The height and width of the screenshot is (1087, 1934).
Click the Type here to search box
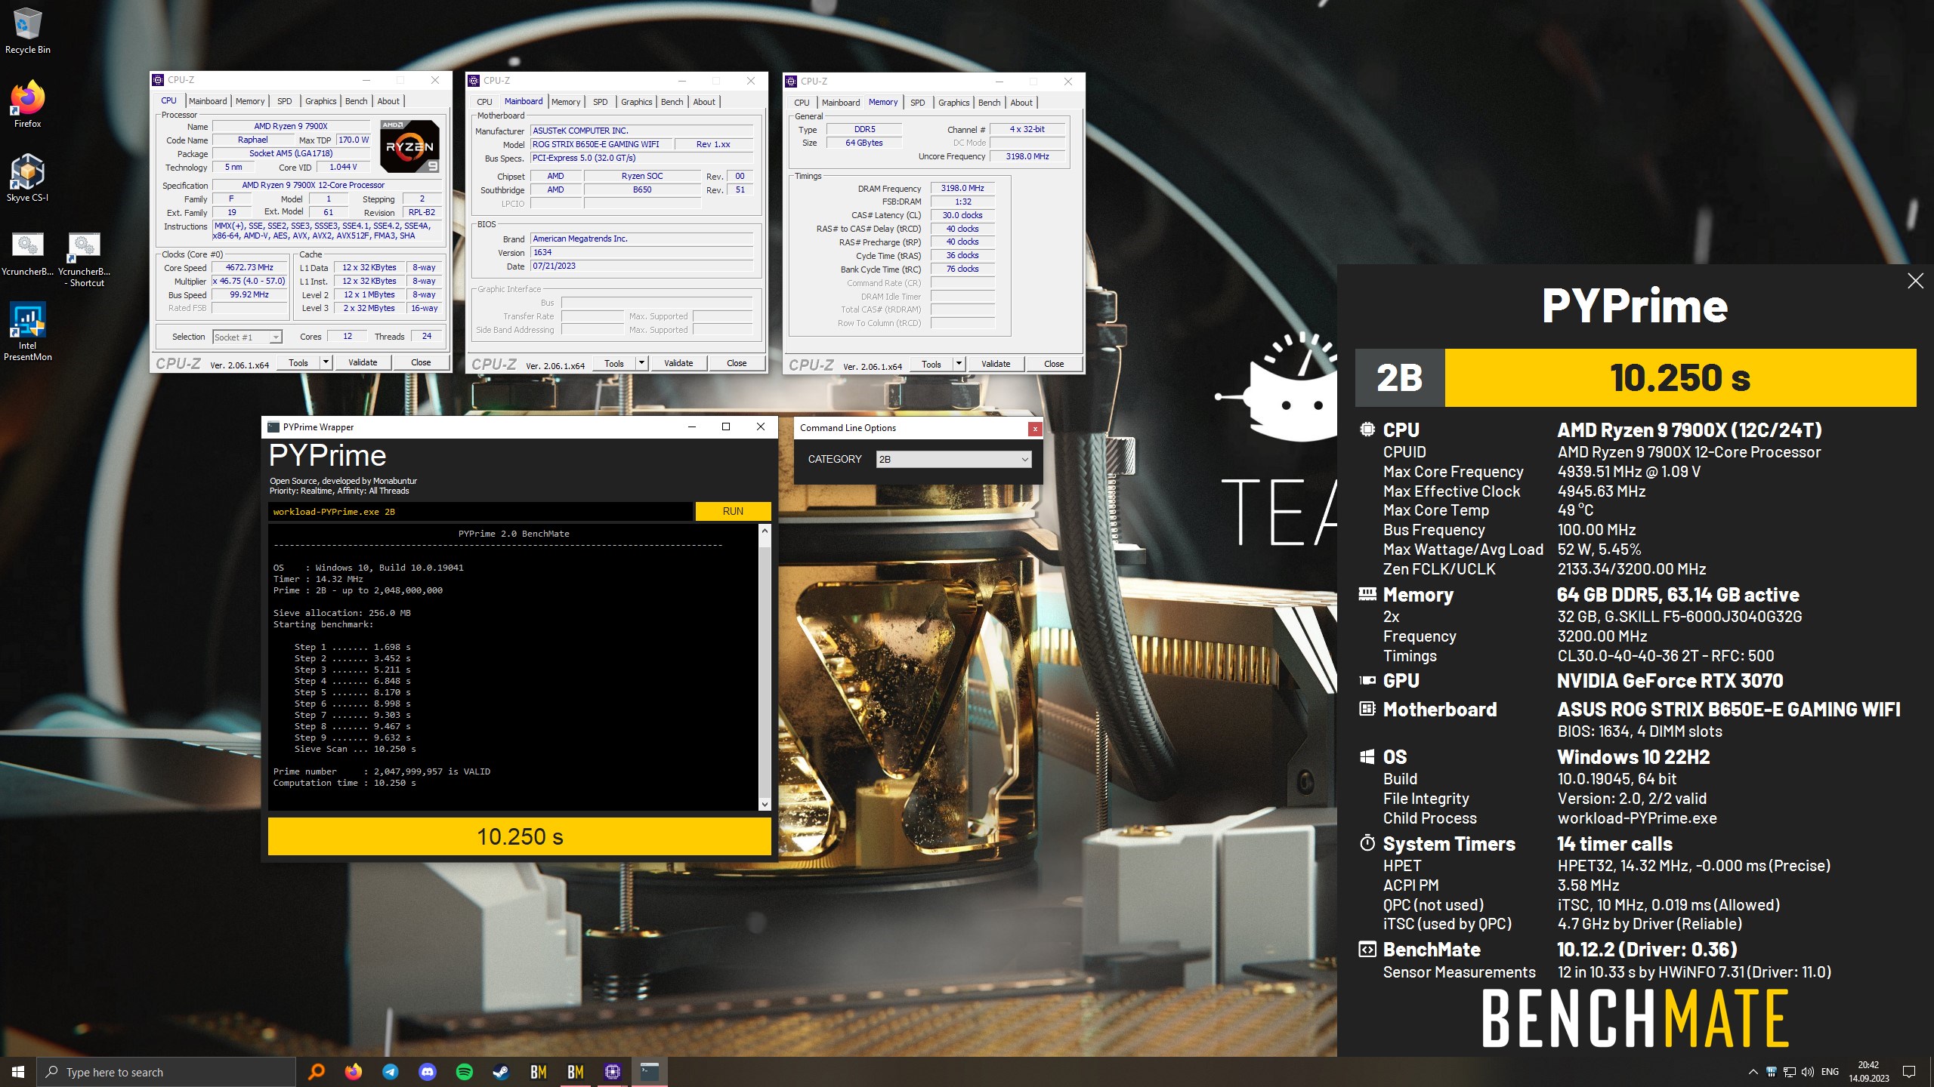pos(166,1072)
